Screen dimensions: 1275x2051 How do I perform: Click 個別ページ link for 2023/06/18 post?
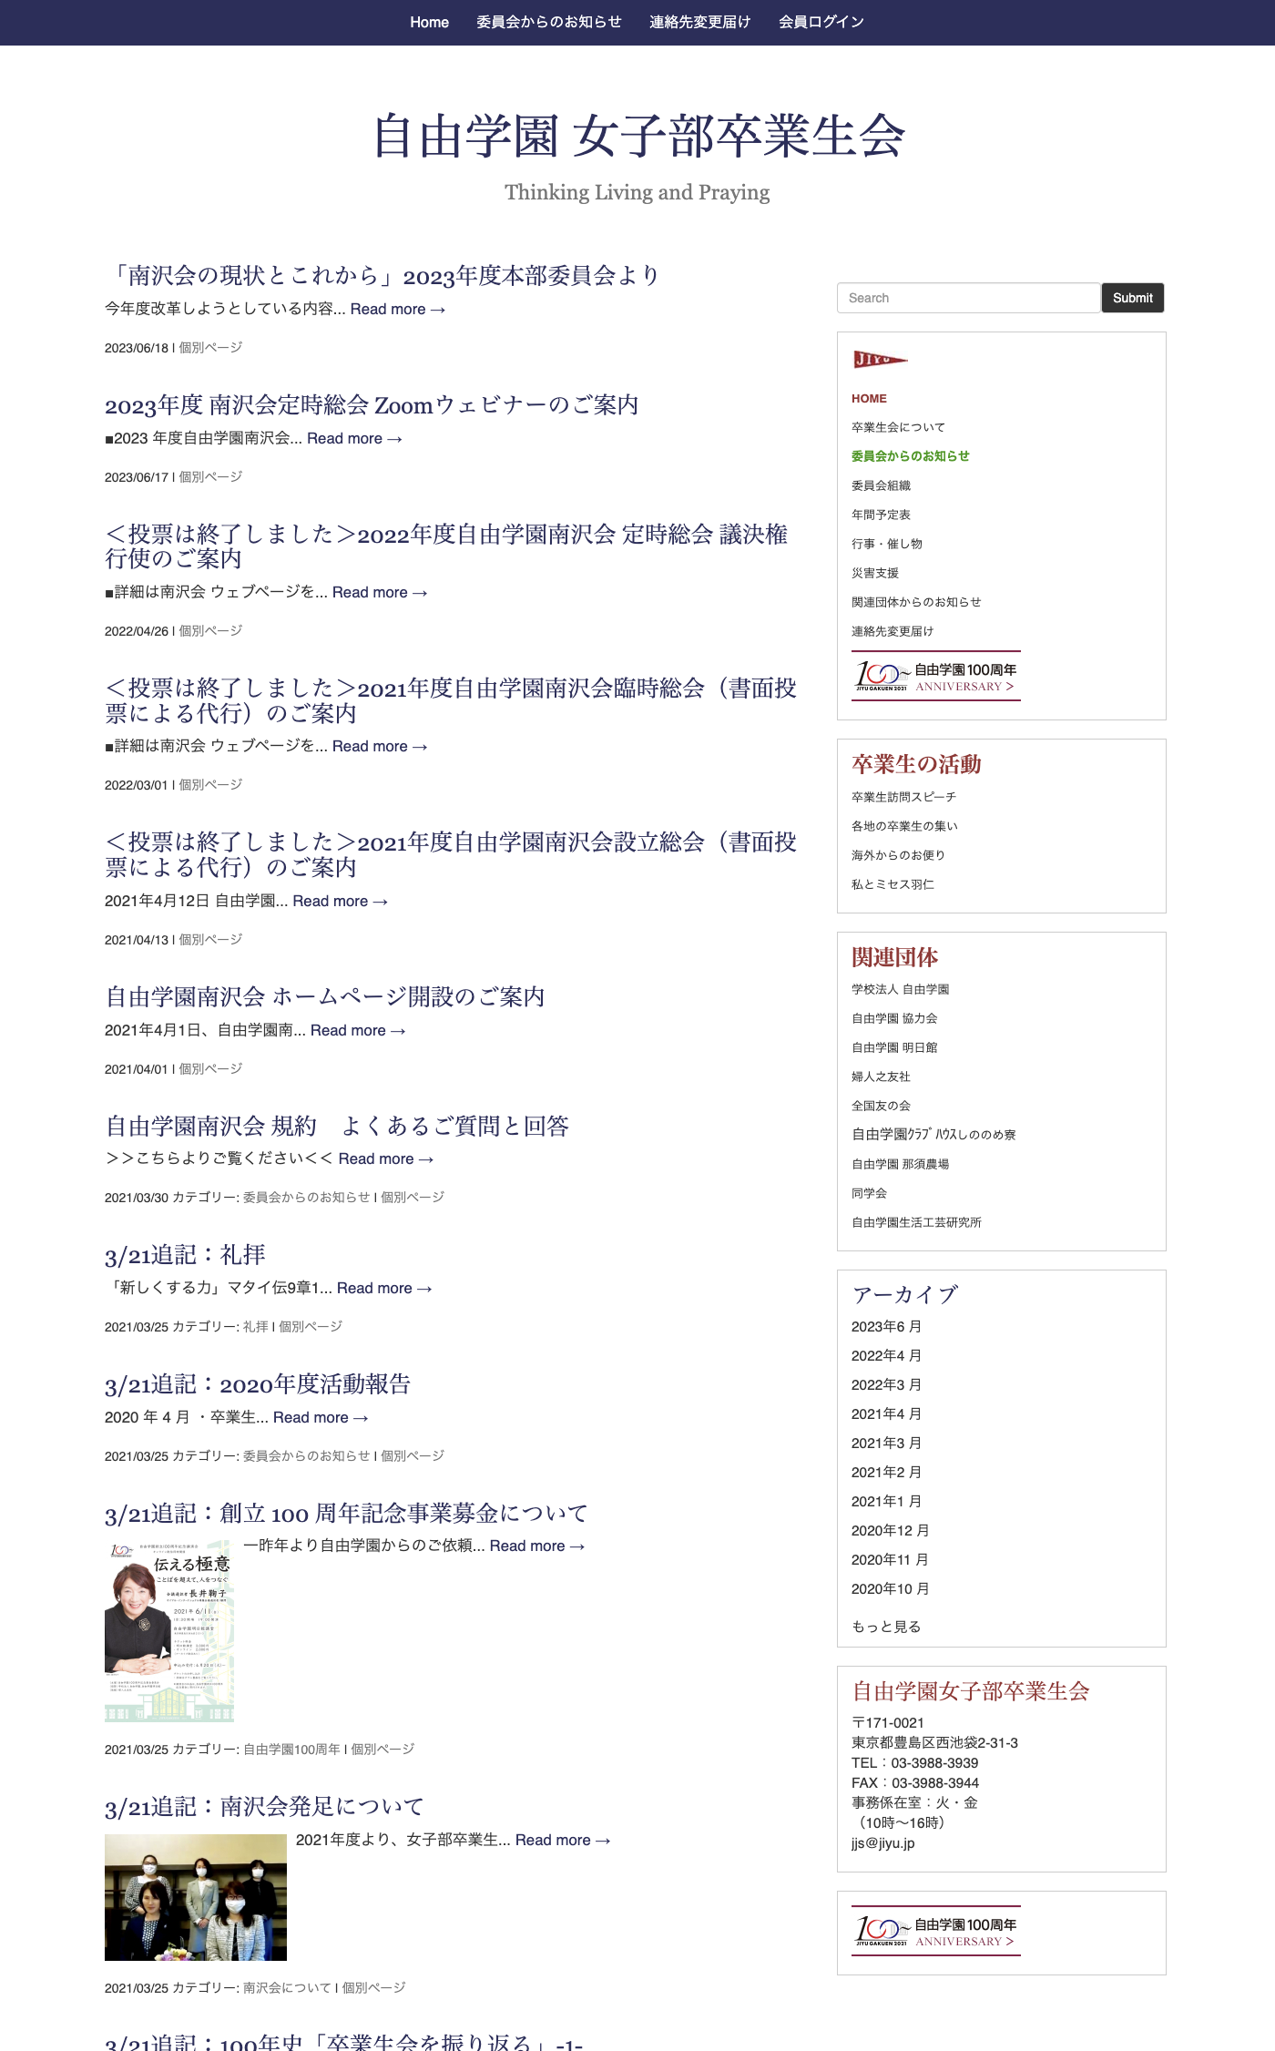[210, 348]
